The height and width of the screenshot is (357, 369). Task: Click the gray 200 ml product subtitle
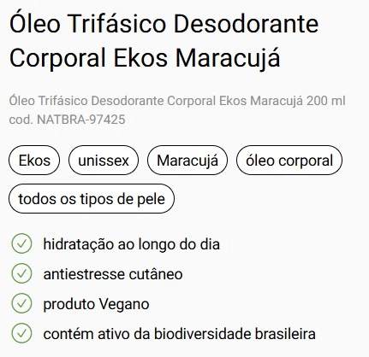[177, 101]
